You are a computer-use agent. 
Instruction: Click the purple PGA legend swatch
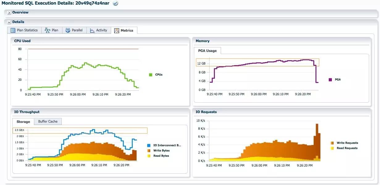click(x=330, y=80)
